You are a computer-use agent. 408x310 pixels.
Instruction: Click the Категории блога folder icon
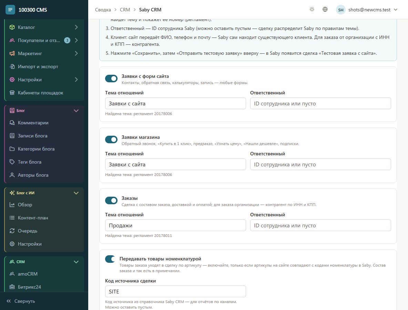pos(12,149)
